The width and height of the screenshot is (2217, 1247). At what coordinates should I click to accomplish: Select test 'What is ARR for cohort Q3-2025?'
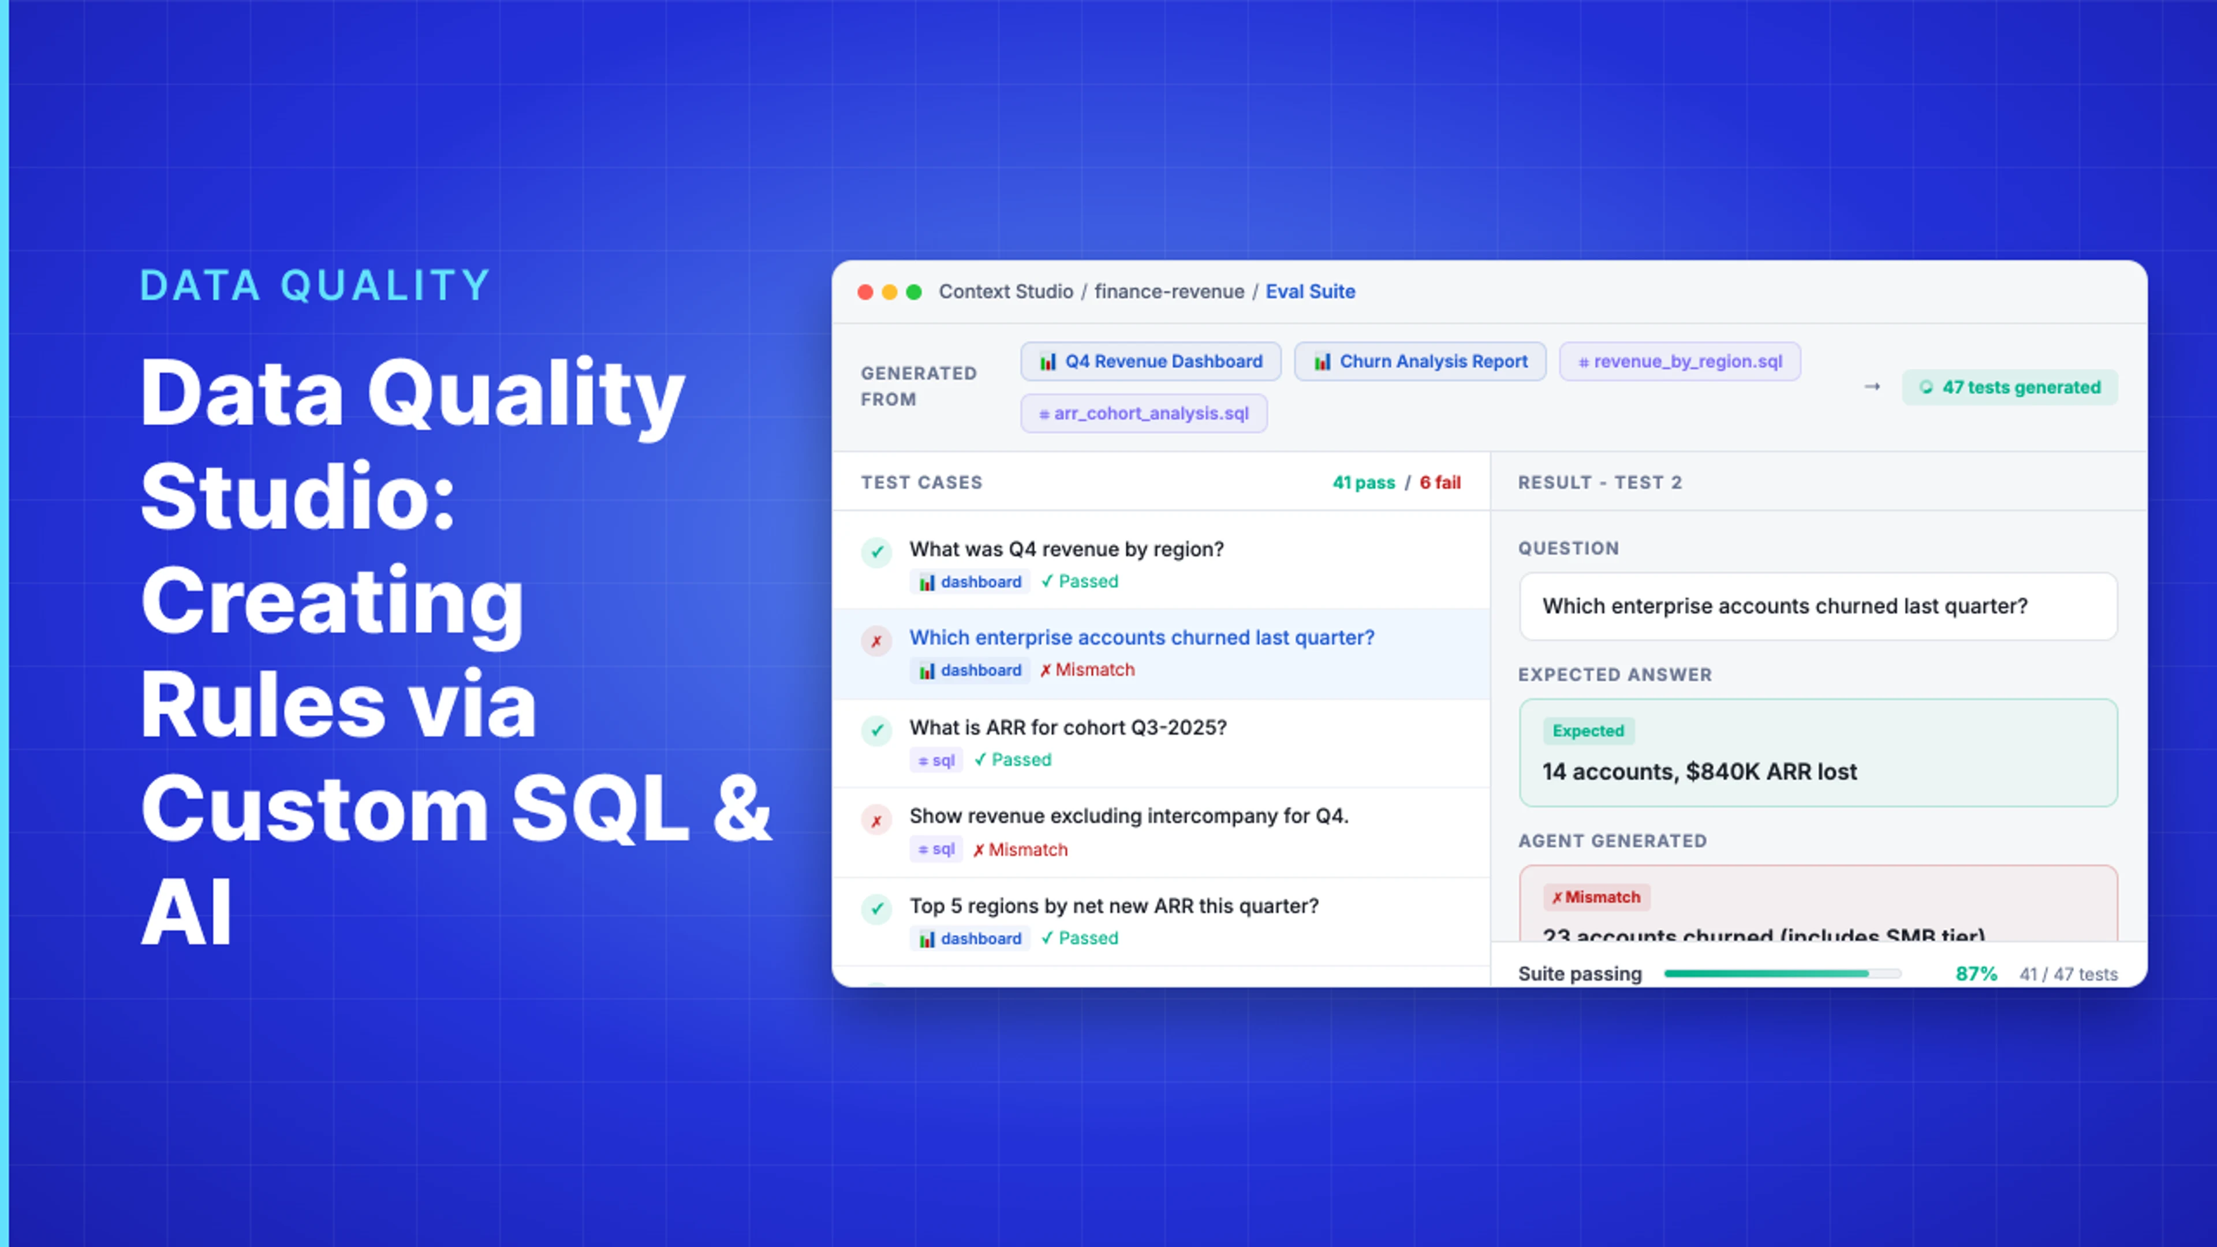click(x=1161, y=744)
